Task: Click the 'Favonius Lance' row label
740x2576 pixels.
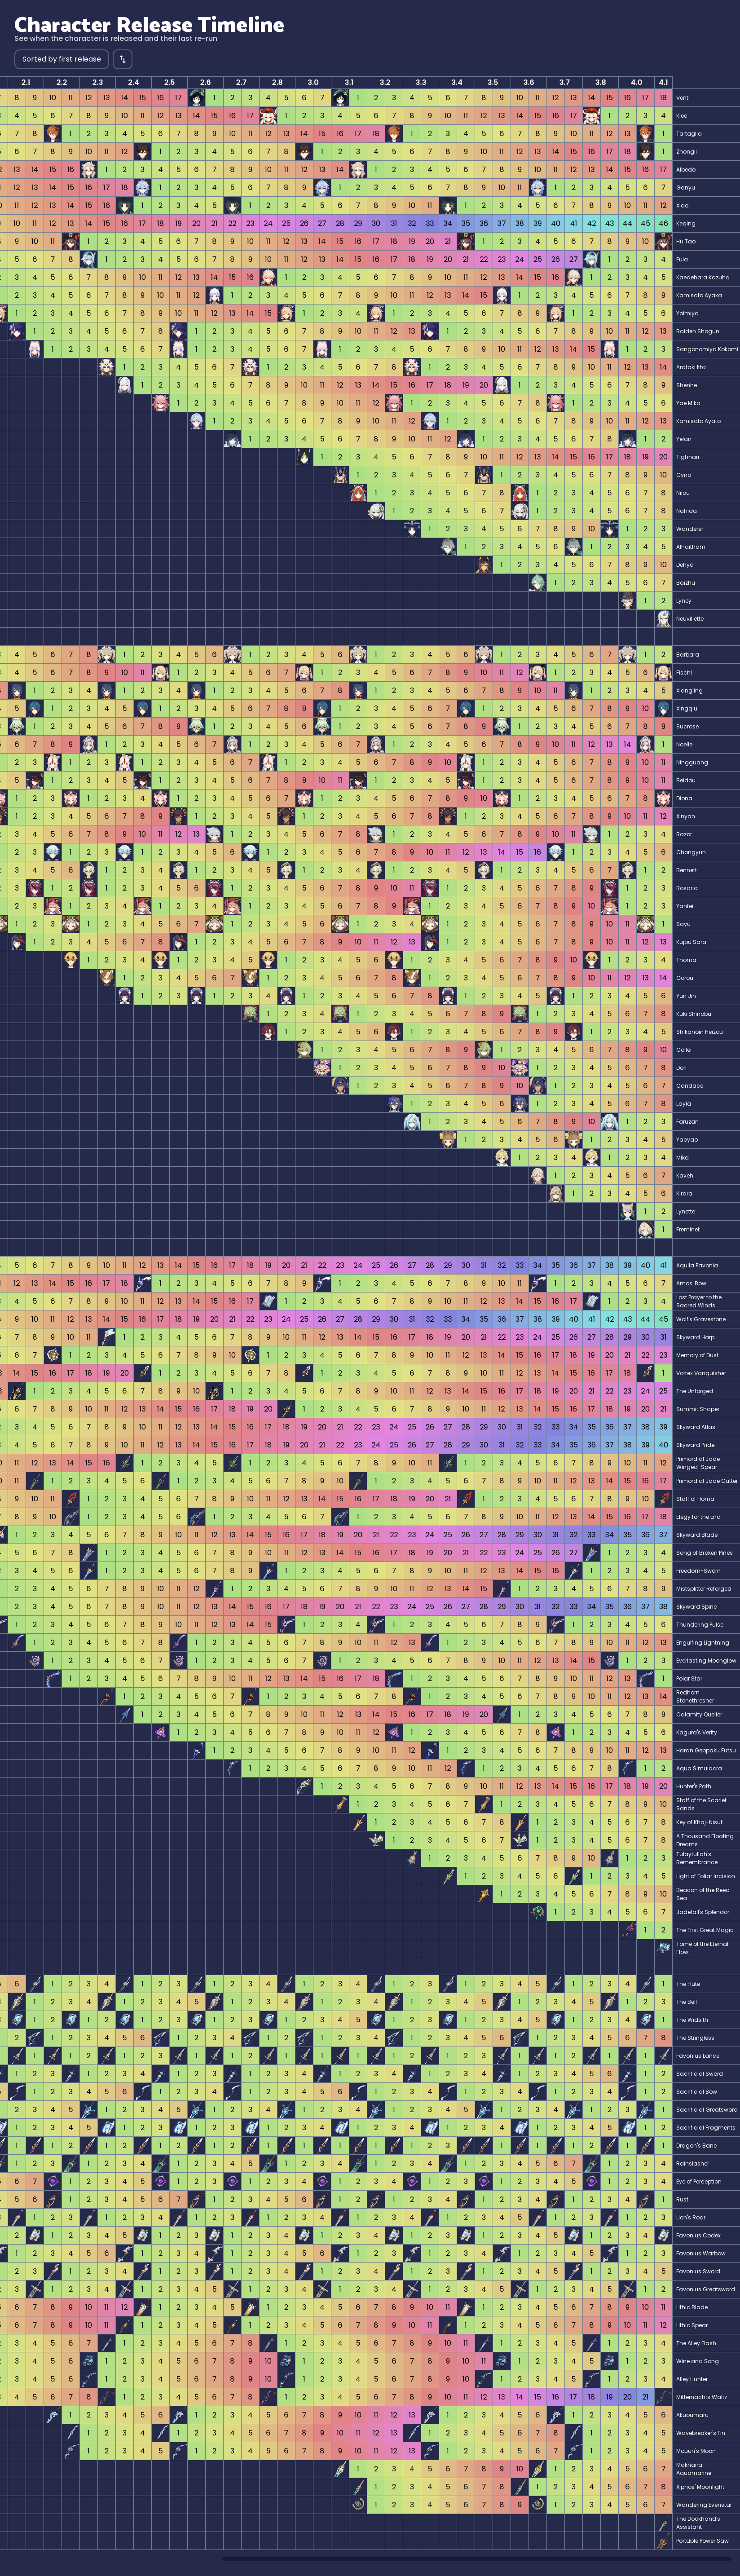Action: point(697,2055)
